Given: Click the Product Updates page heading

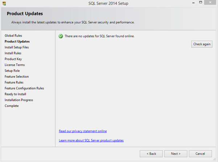Looking at the screenshot, I should [25, 14].
